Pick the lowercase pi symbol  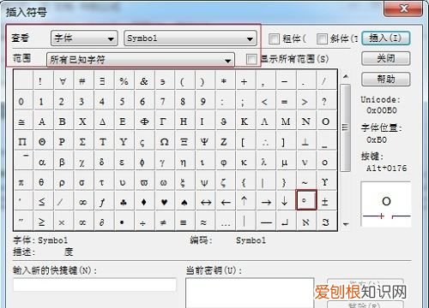pos(22,181)
